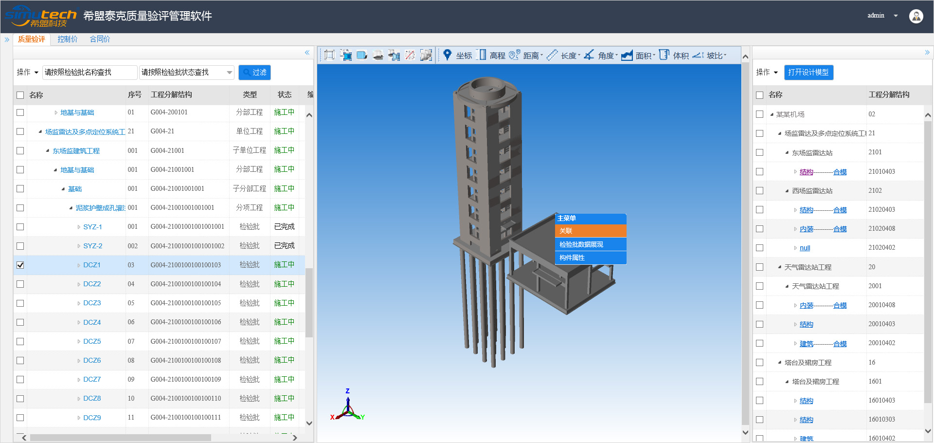Click the right panel scroll-down arrow
The width and height of the screenshot is (934, 443).
click(928, 431)
